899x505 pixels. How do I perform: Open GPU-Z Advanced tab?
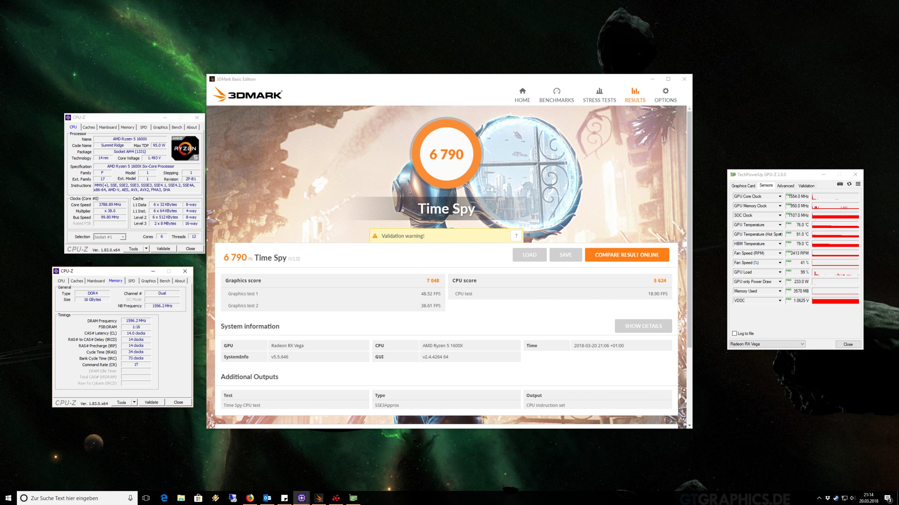point(785,186)
